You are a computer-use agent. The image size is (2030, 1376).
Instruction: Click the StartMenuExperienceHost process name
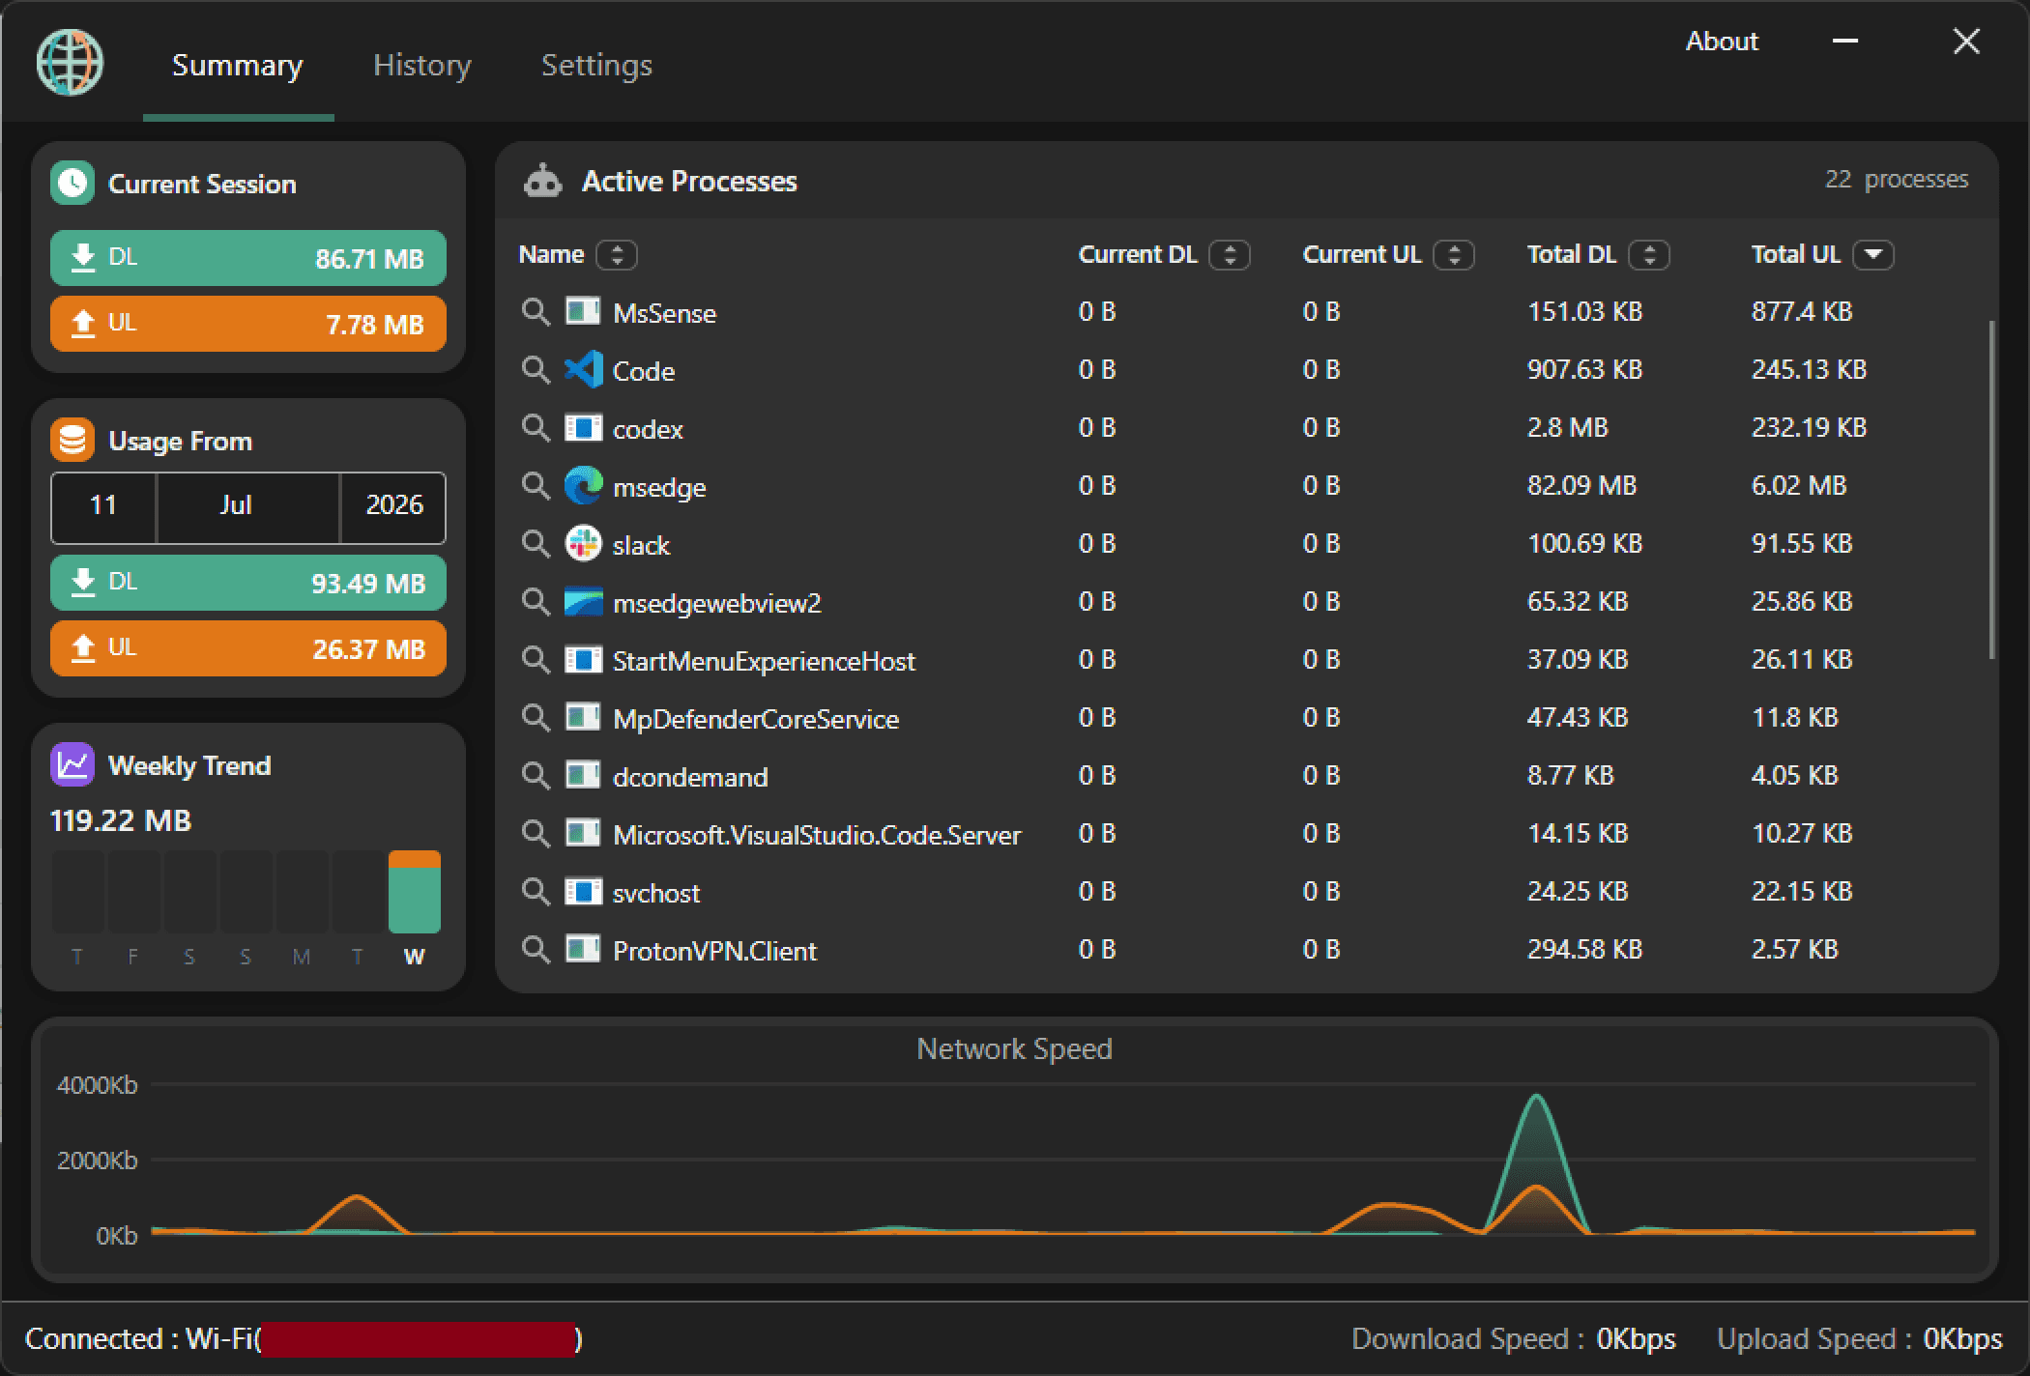click(x=764, y=661)
